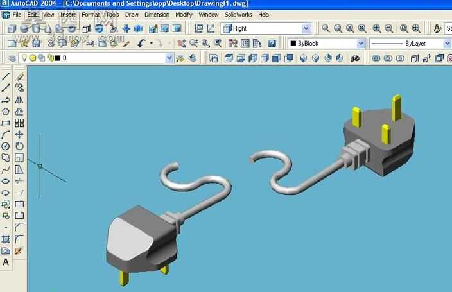Select the Arc draw tool
Viewport: 452px width, 292px height.
point(6,135)
